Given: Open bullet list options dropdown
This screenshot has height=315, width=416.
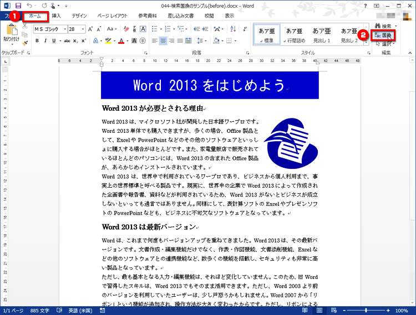Looking at the screenshot, I should pos(161,29).
